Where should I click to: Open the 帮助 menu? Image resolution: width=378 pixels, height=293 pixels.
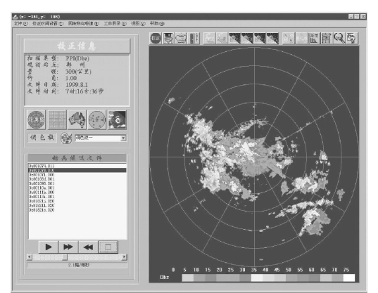coord(157,24)
